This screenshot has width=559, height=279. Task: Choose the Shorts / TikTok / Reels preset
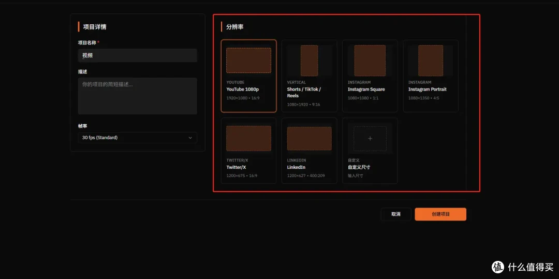click(x=309, y=76)
